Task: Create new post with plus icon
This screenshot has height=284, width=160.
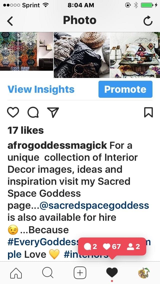Action: [80, 273]
